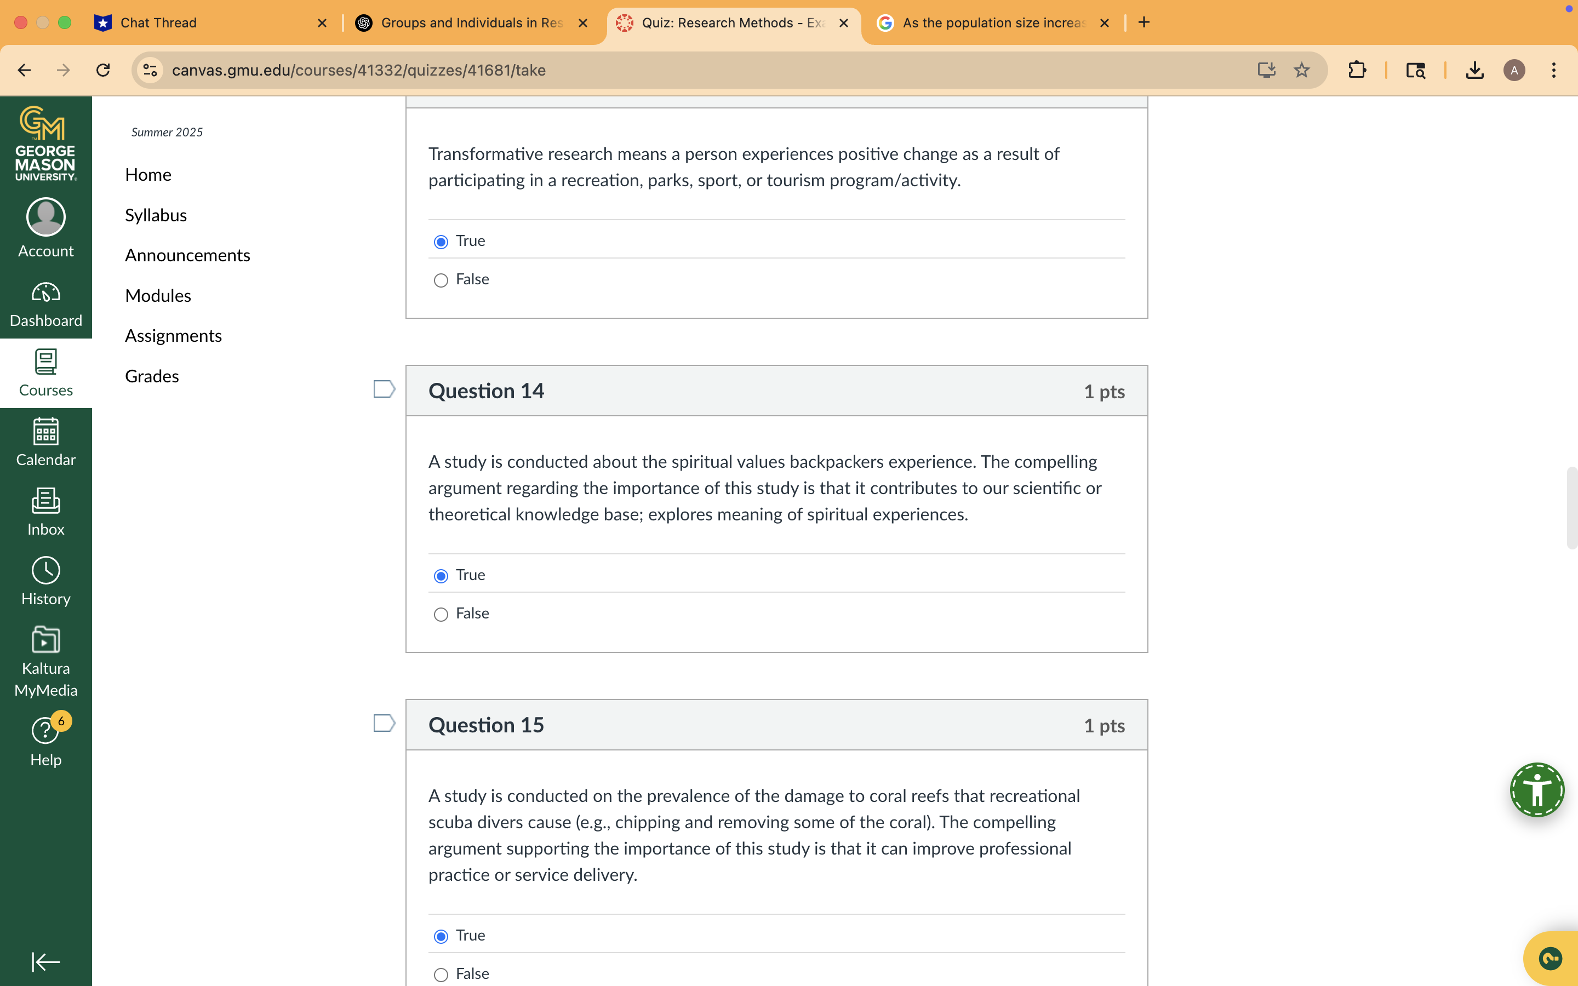Screen dimensions: 1578x986
Task: Go to the Assignments page
Action: point(173,335)
